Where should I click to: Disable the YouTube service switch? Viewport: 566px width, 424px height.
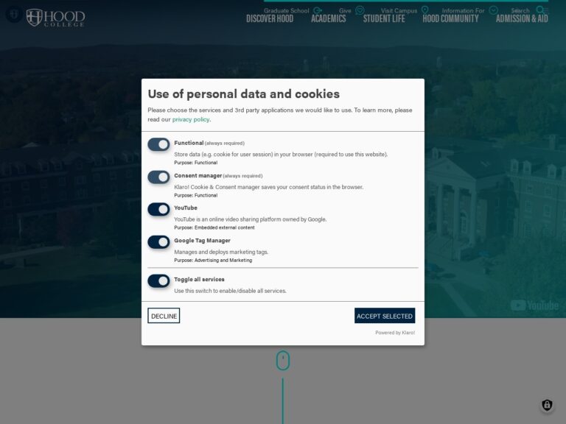pyautogui.click(x=158, y=210)
